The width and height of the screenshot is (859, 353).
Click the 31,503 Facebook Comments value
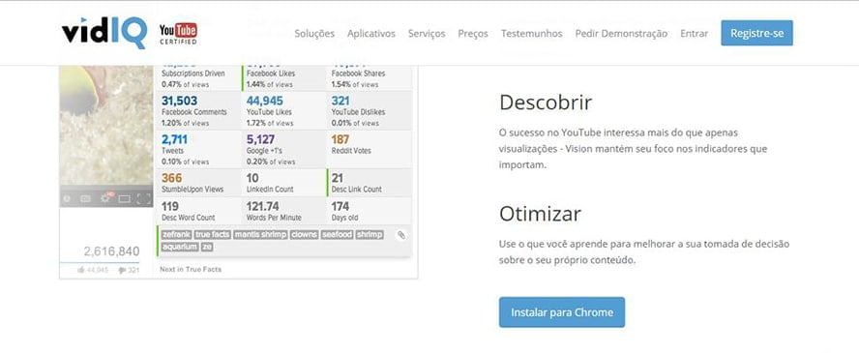pyautogui.click(x=179, y=101)
